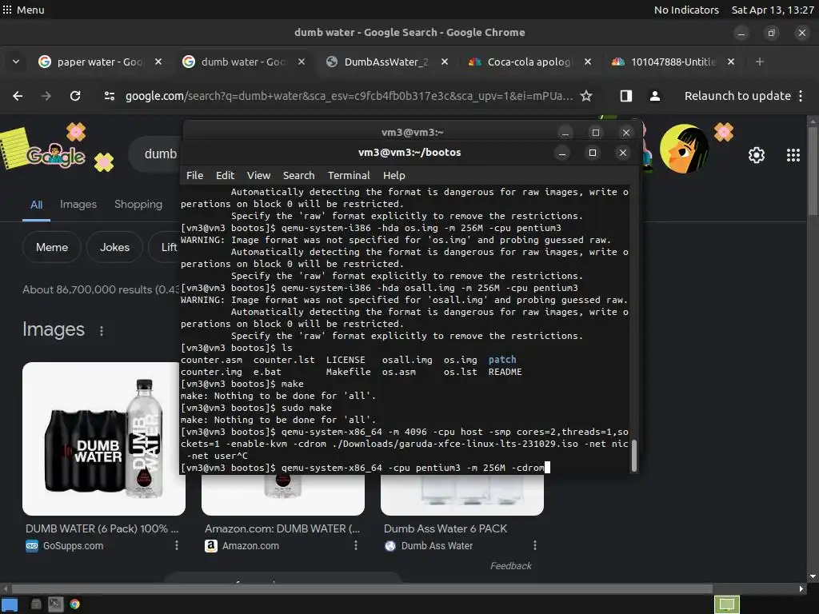Open the DUMB WATER bottle thumbnail
819x614 pixels.
[103, 439]
